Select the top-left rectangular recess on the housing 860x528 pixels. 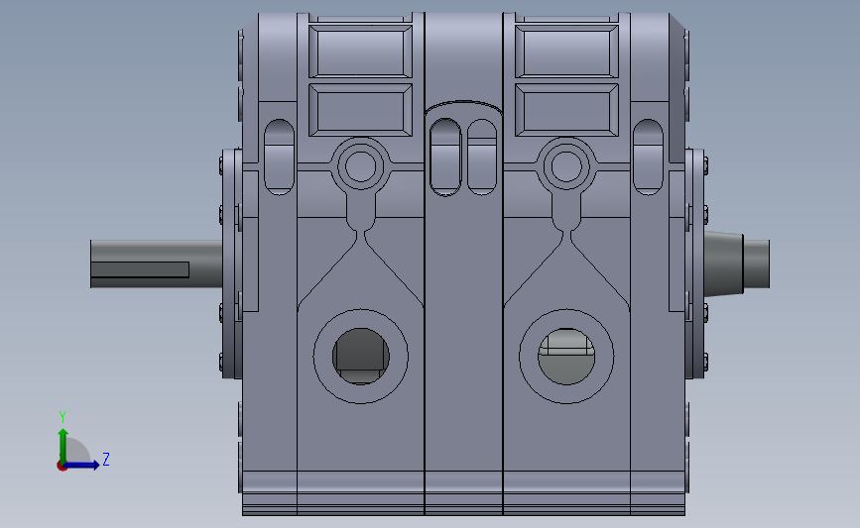click(360, 51)
